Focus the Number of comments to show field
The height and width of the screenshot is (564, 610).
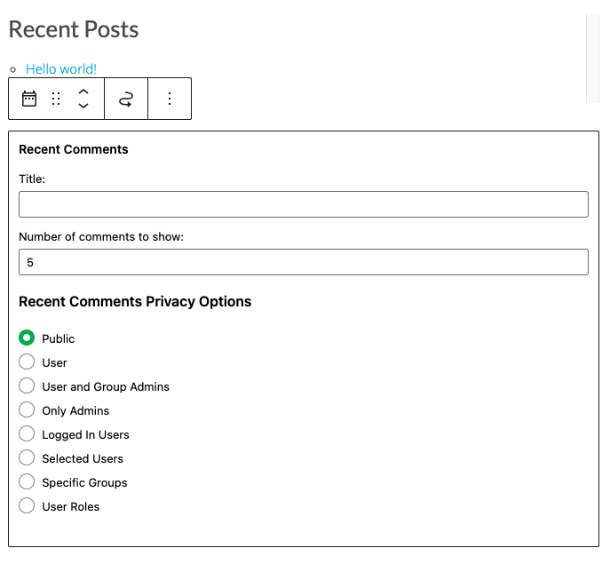tap(303, 262)
